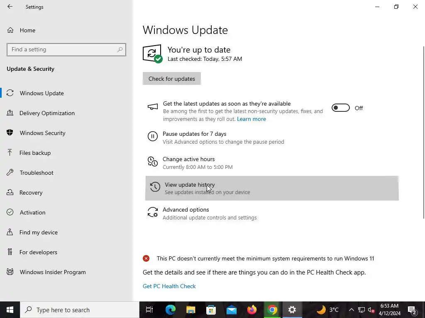425x318 pixels.
Task: Click the active hours clock icon
Action: point(153,161)
